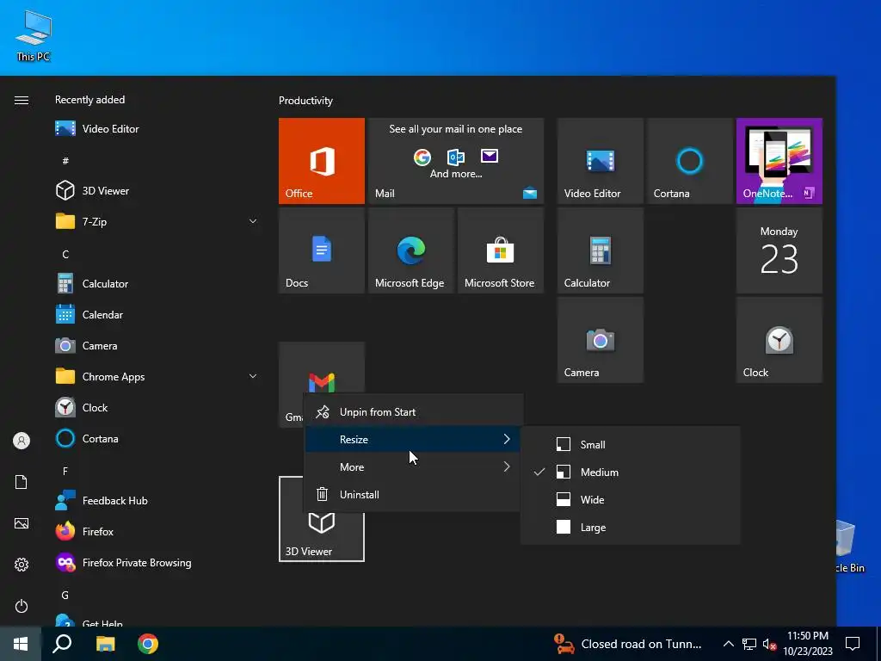Select the Large tile size
The height and width of the screenshot is (661, 881).
click(x=630, y=528)
